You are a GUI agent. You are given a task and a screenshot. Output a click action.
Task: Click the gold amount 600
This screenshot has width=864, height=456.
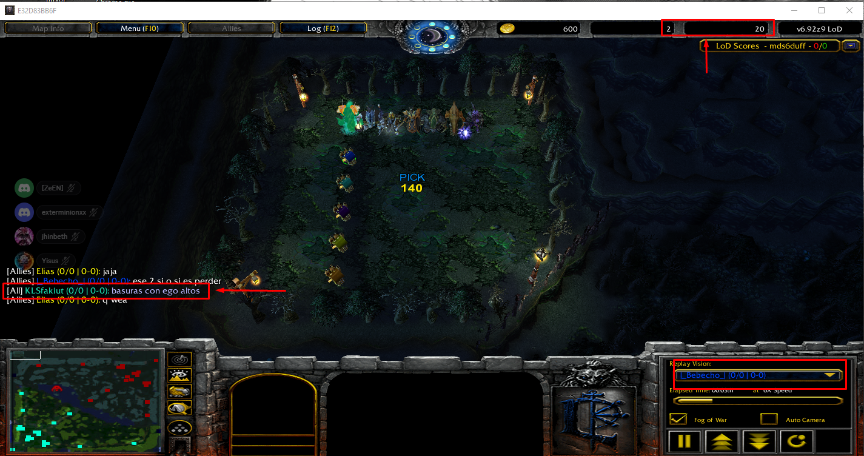coord(570,29)
